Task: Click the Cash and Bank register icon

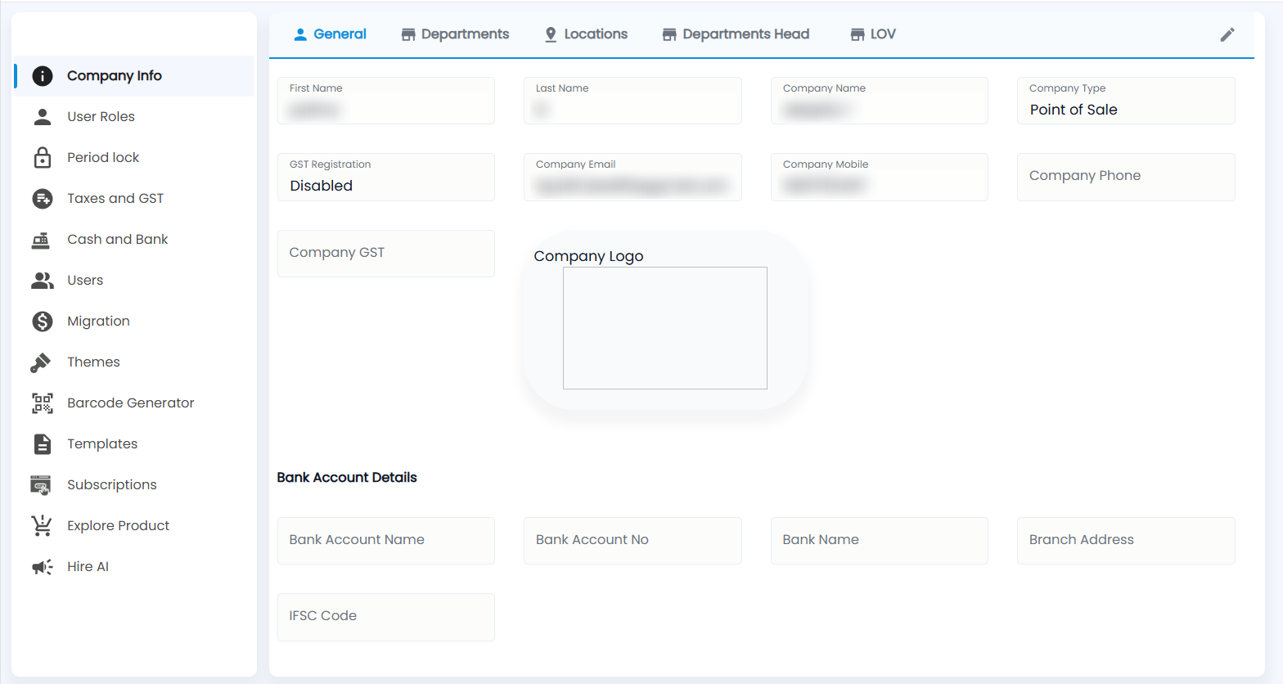Action: coord(41,240)
